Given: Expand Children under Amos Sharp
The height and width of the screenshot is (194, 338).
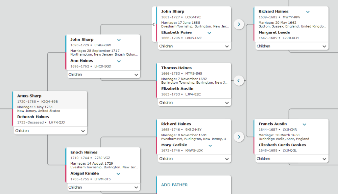Looking at the screenshot, I should point(51,131).
